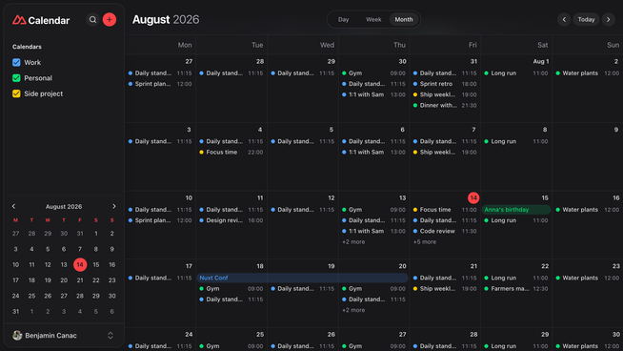Show next month in mini calendar
623x351 pixels.
(x=114, y=206)
